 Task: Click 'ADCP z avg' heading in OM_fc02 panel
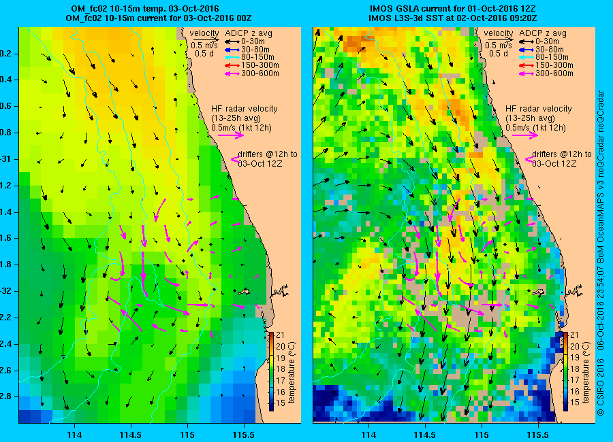(x=249, y=33)
